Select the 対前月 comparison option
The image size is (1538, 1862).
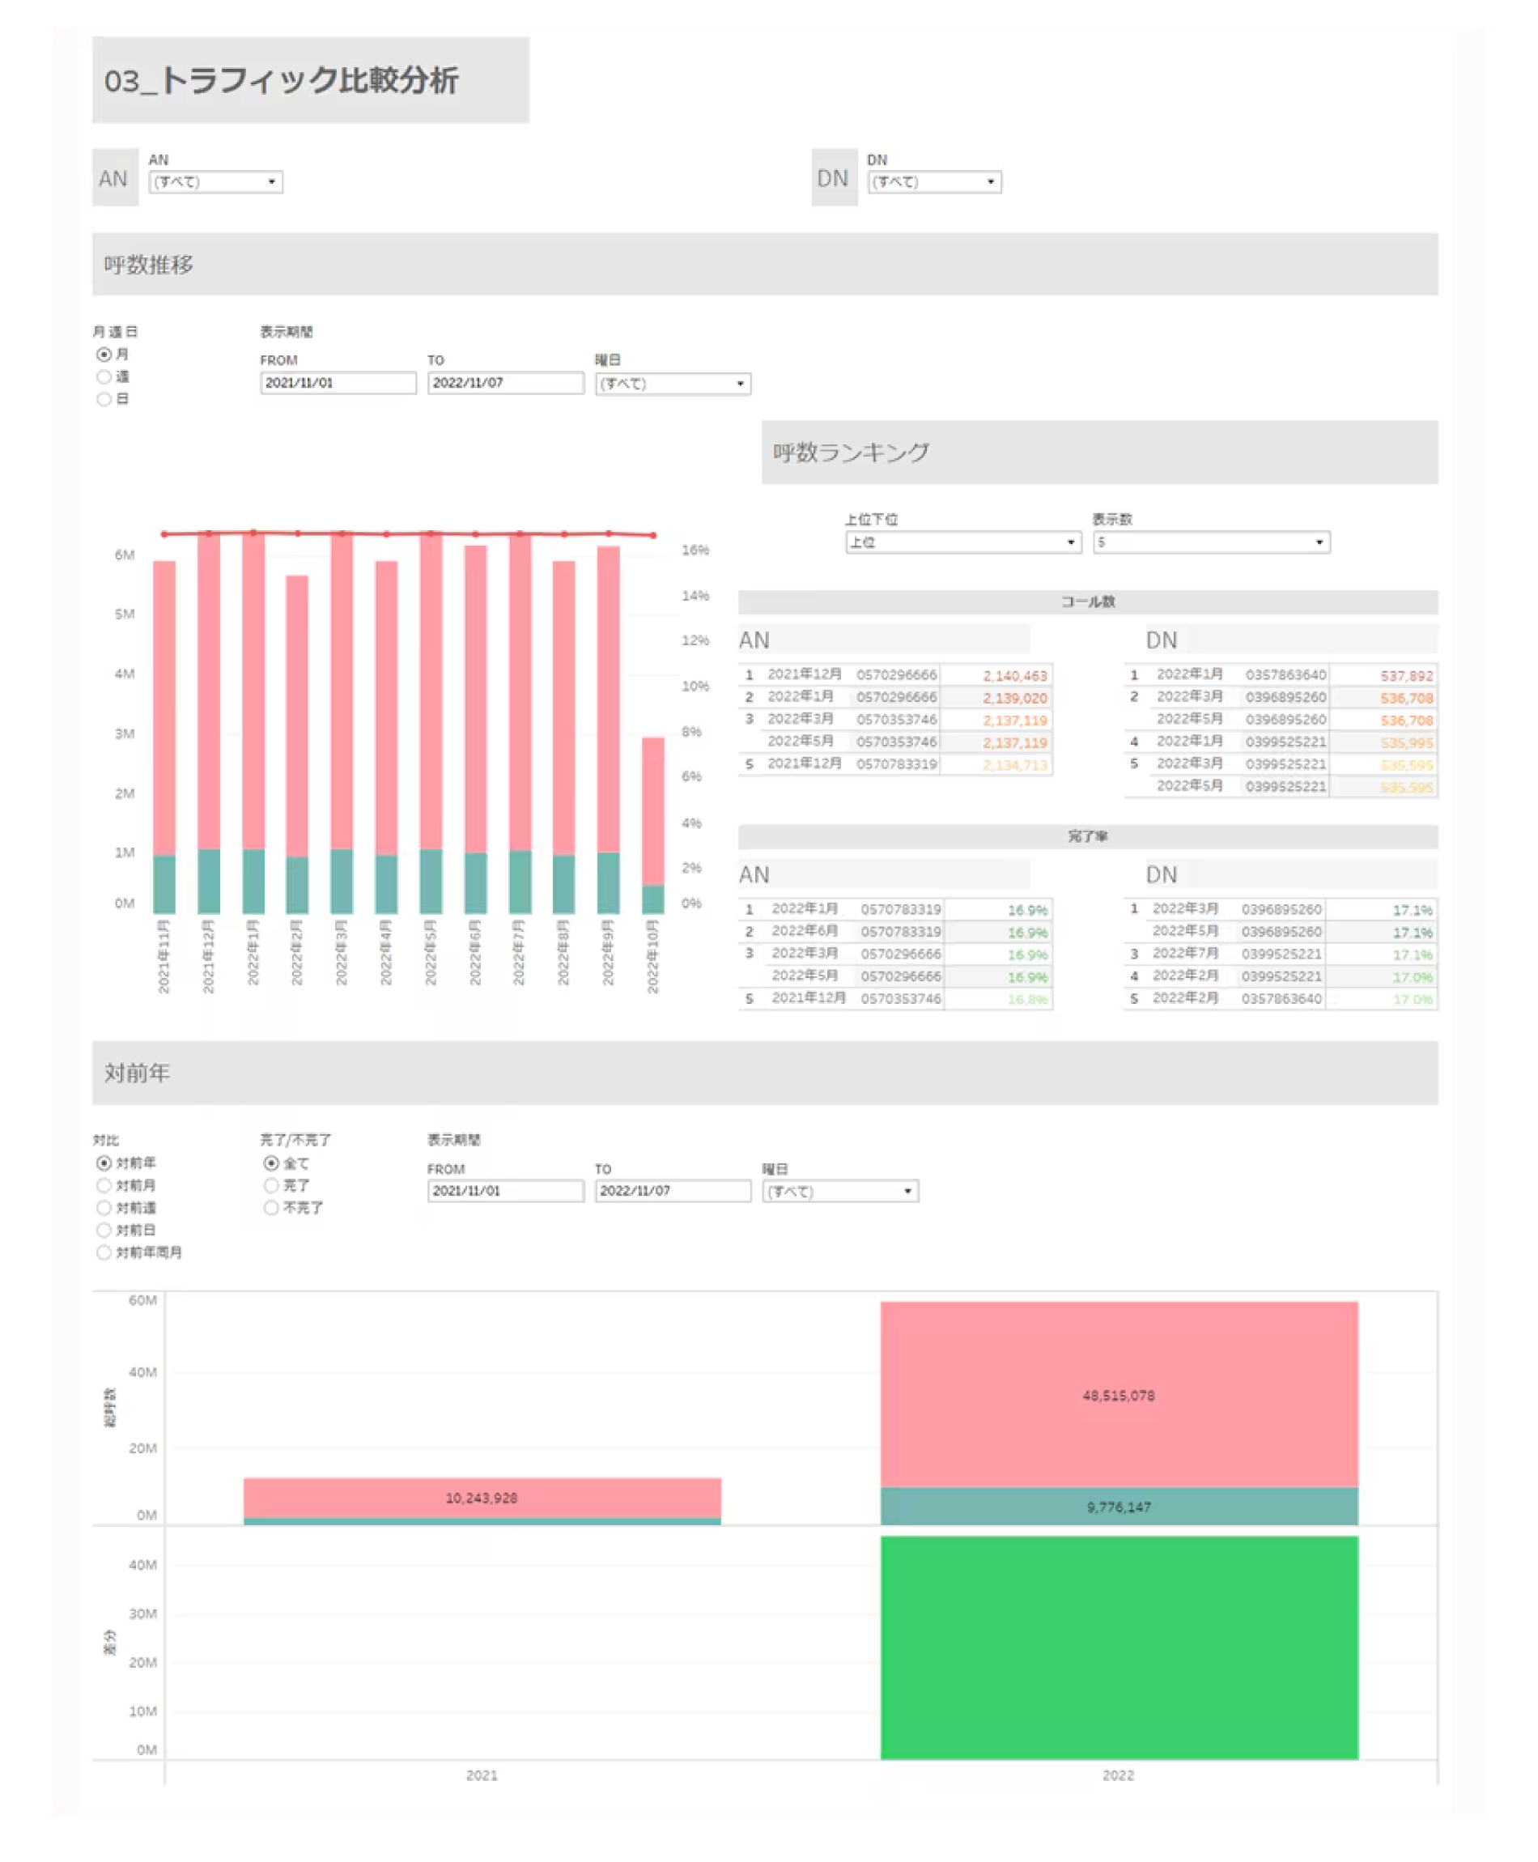(104, 1185)
